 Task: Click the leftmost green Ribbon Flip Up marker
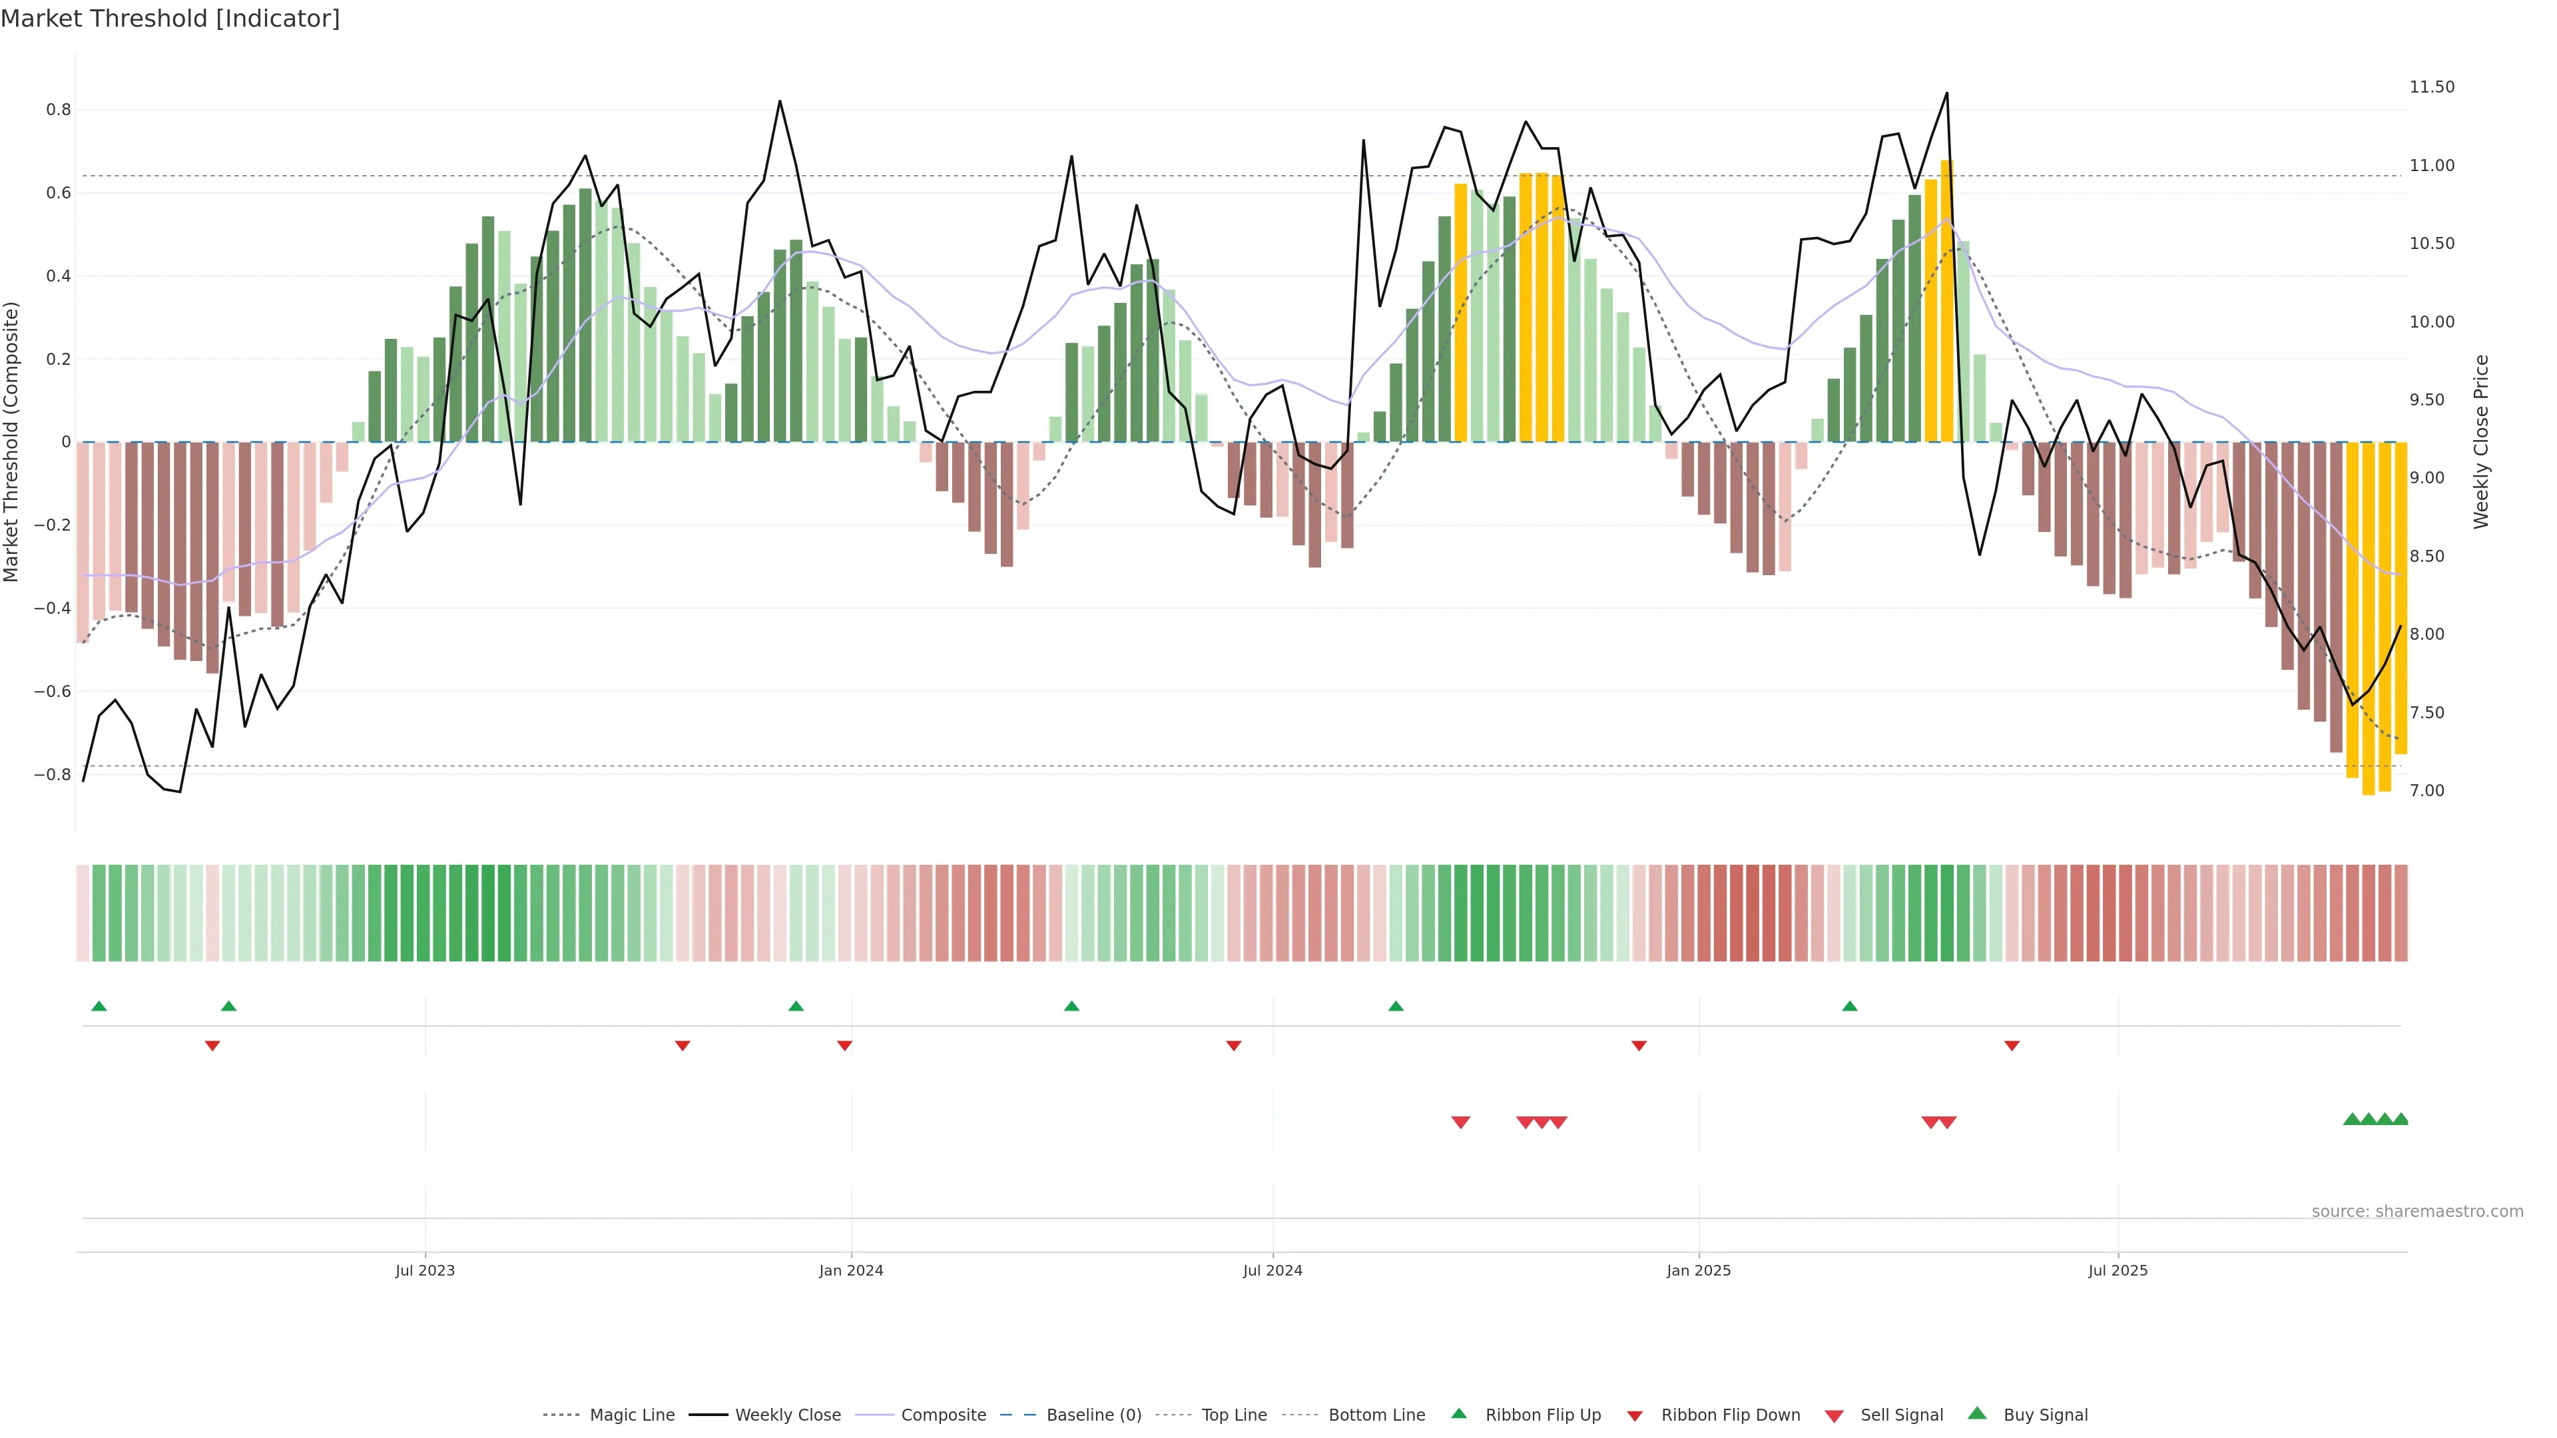point(99,1007)
